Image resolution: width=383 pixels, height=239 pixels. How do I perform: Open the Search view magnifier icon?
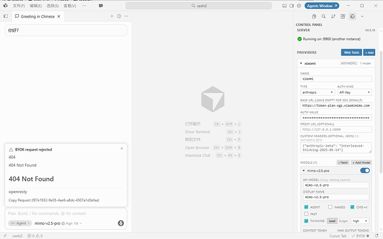tap(324, 16)
